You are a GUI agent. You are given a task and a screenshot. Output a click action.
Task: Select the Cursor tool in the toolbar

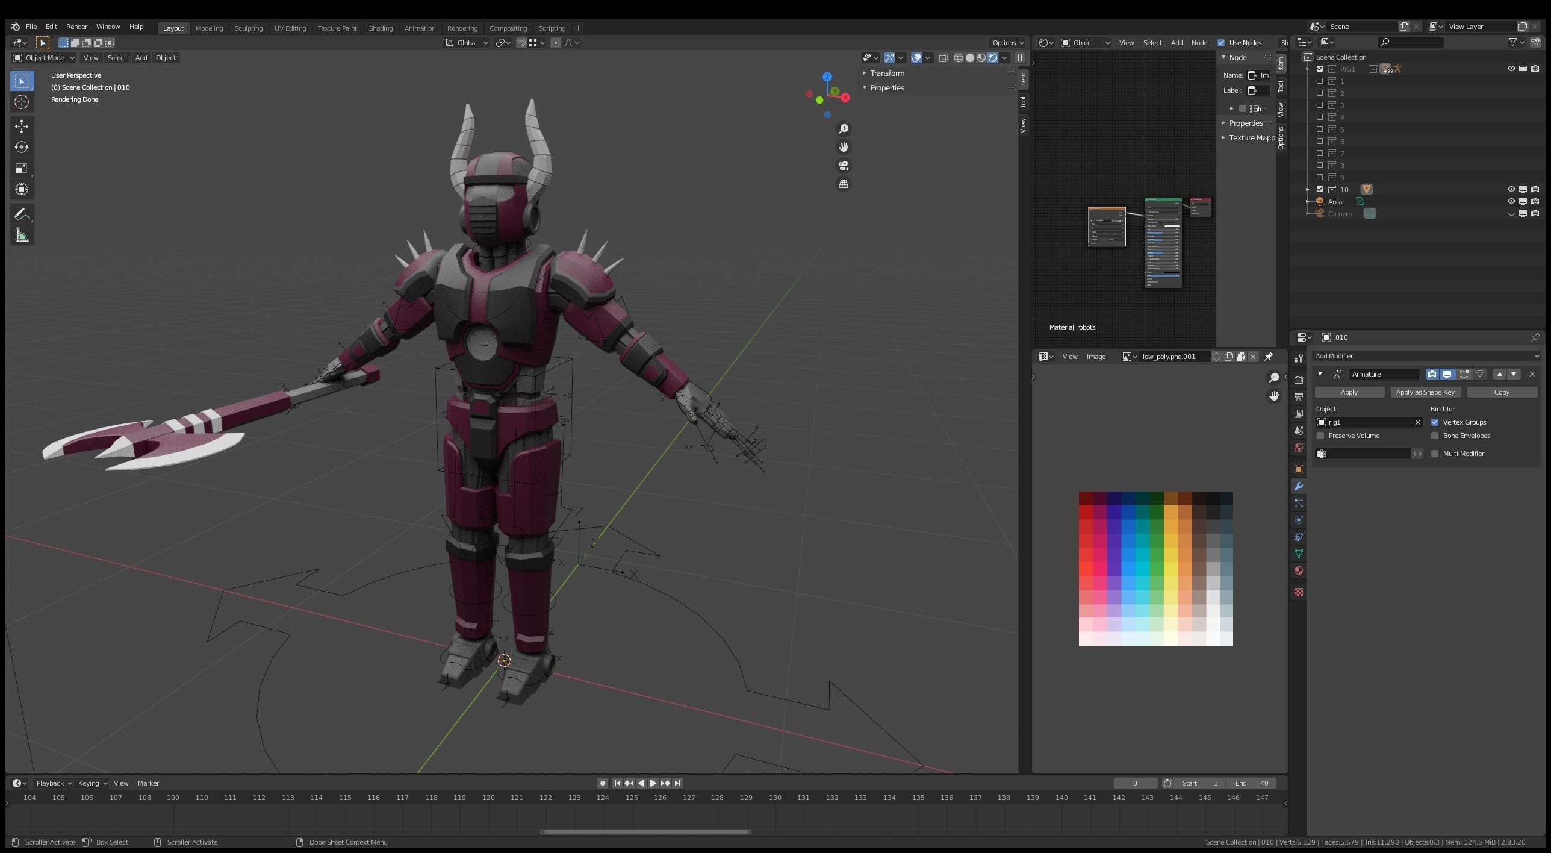(22, 102)
